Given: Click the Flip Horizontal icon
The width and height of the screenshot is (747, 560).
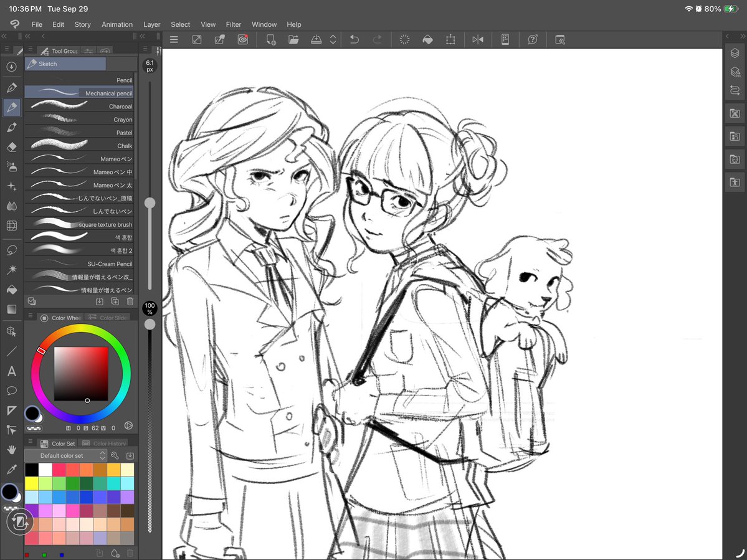Looking at the screenshot, I should 478,40.
